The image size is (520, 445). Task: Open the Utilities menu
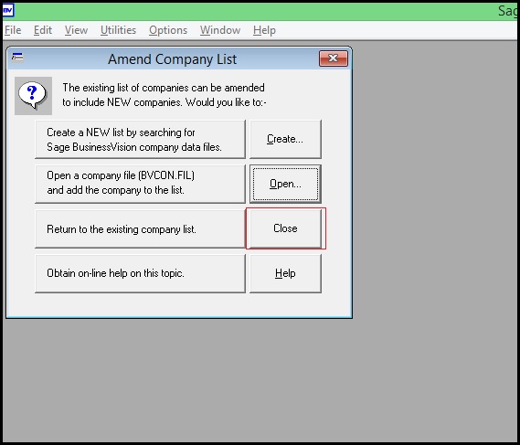click(118, 30)
